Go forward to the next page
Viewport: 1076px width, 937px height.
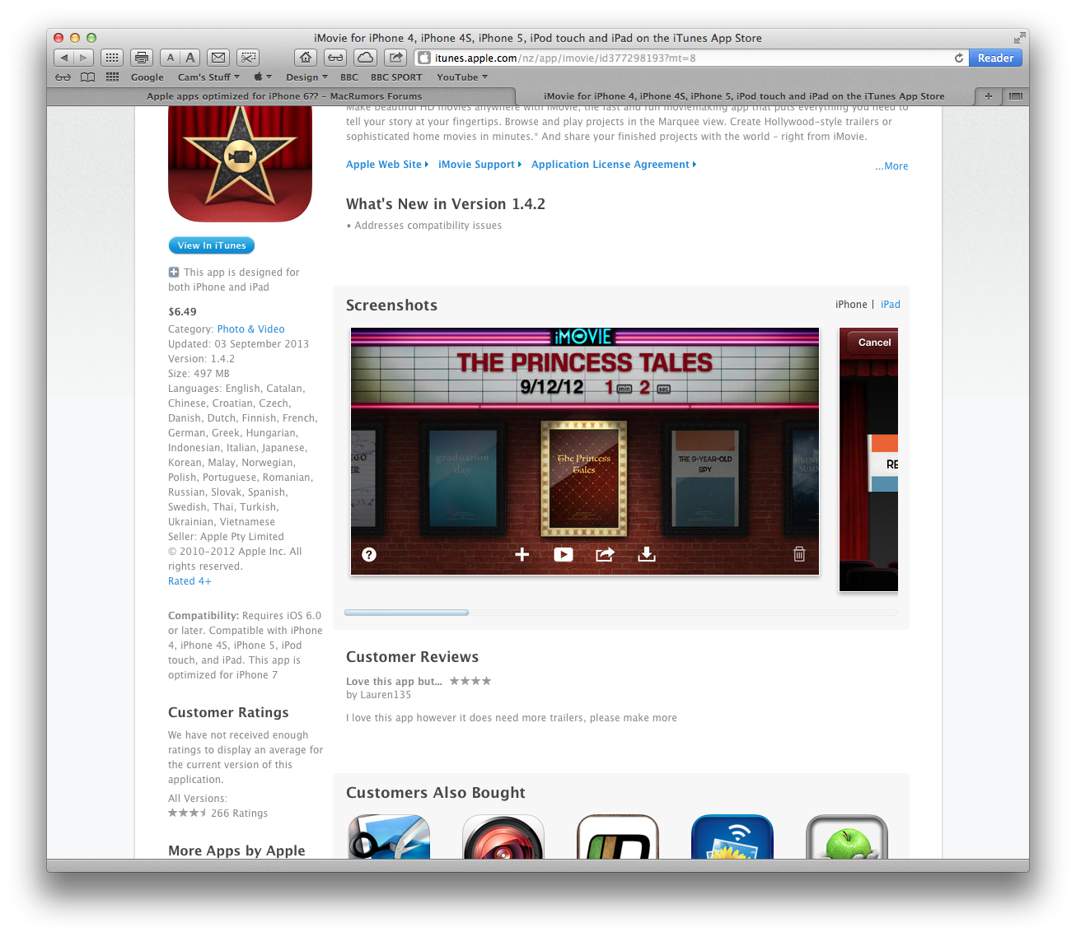click(83, 58)
